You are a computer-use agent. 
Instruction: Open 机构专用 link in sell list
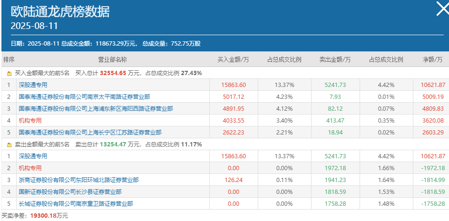(x=30, y=168)
